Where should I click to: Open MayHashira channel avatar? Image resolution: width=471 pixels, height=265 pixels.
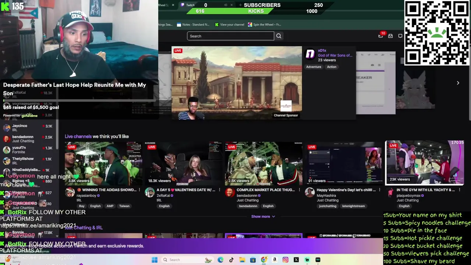tap(310, 192)
